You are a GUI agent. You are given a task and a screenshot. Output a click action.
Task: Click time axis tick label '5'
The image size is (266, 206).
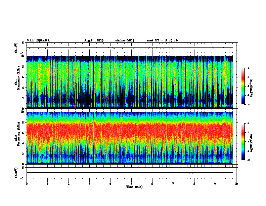(131, 184)
